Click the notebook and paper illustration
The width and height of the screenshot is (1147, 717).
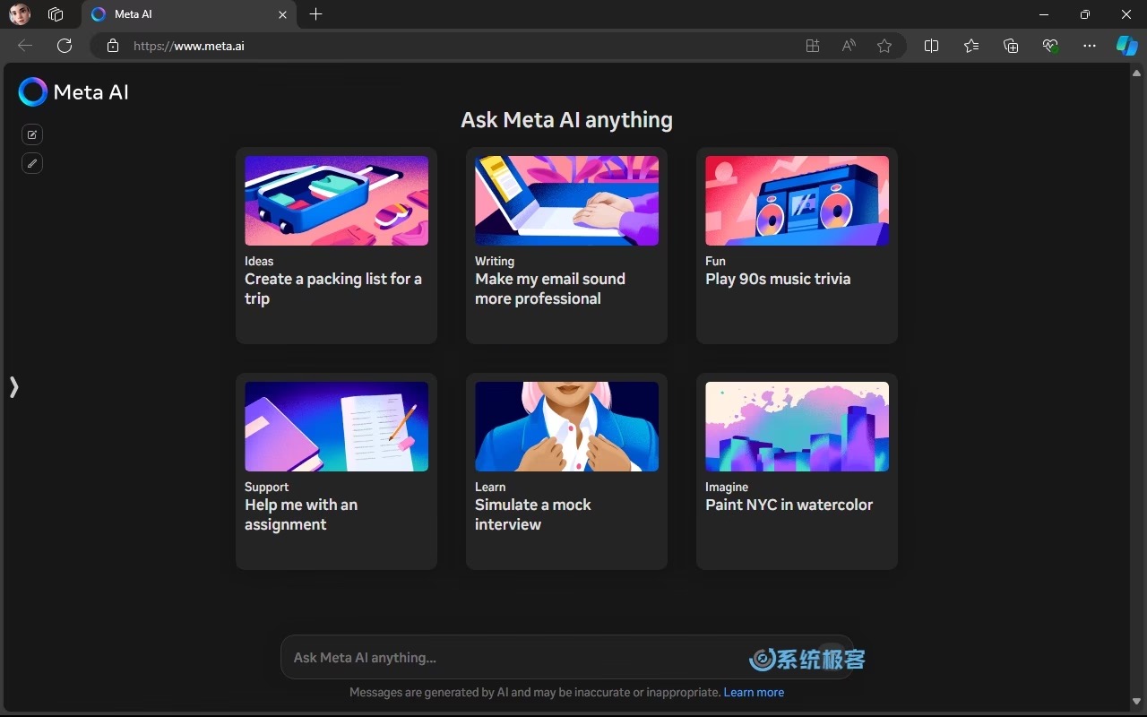pyautogui.click(x=336, y=427)
